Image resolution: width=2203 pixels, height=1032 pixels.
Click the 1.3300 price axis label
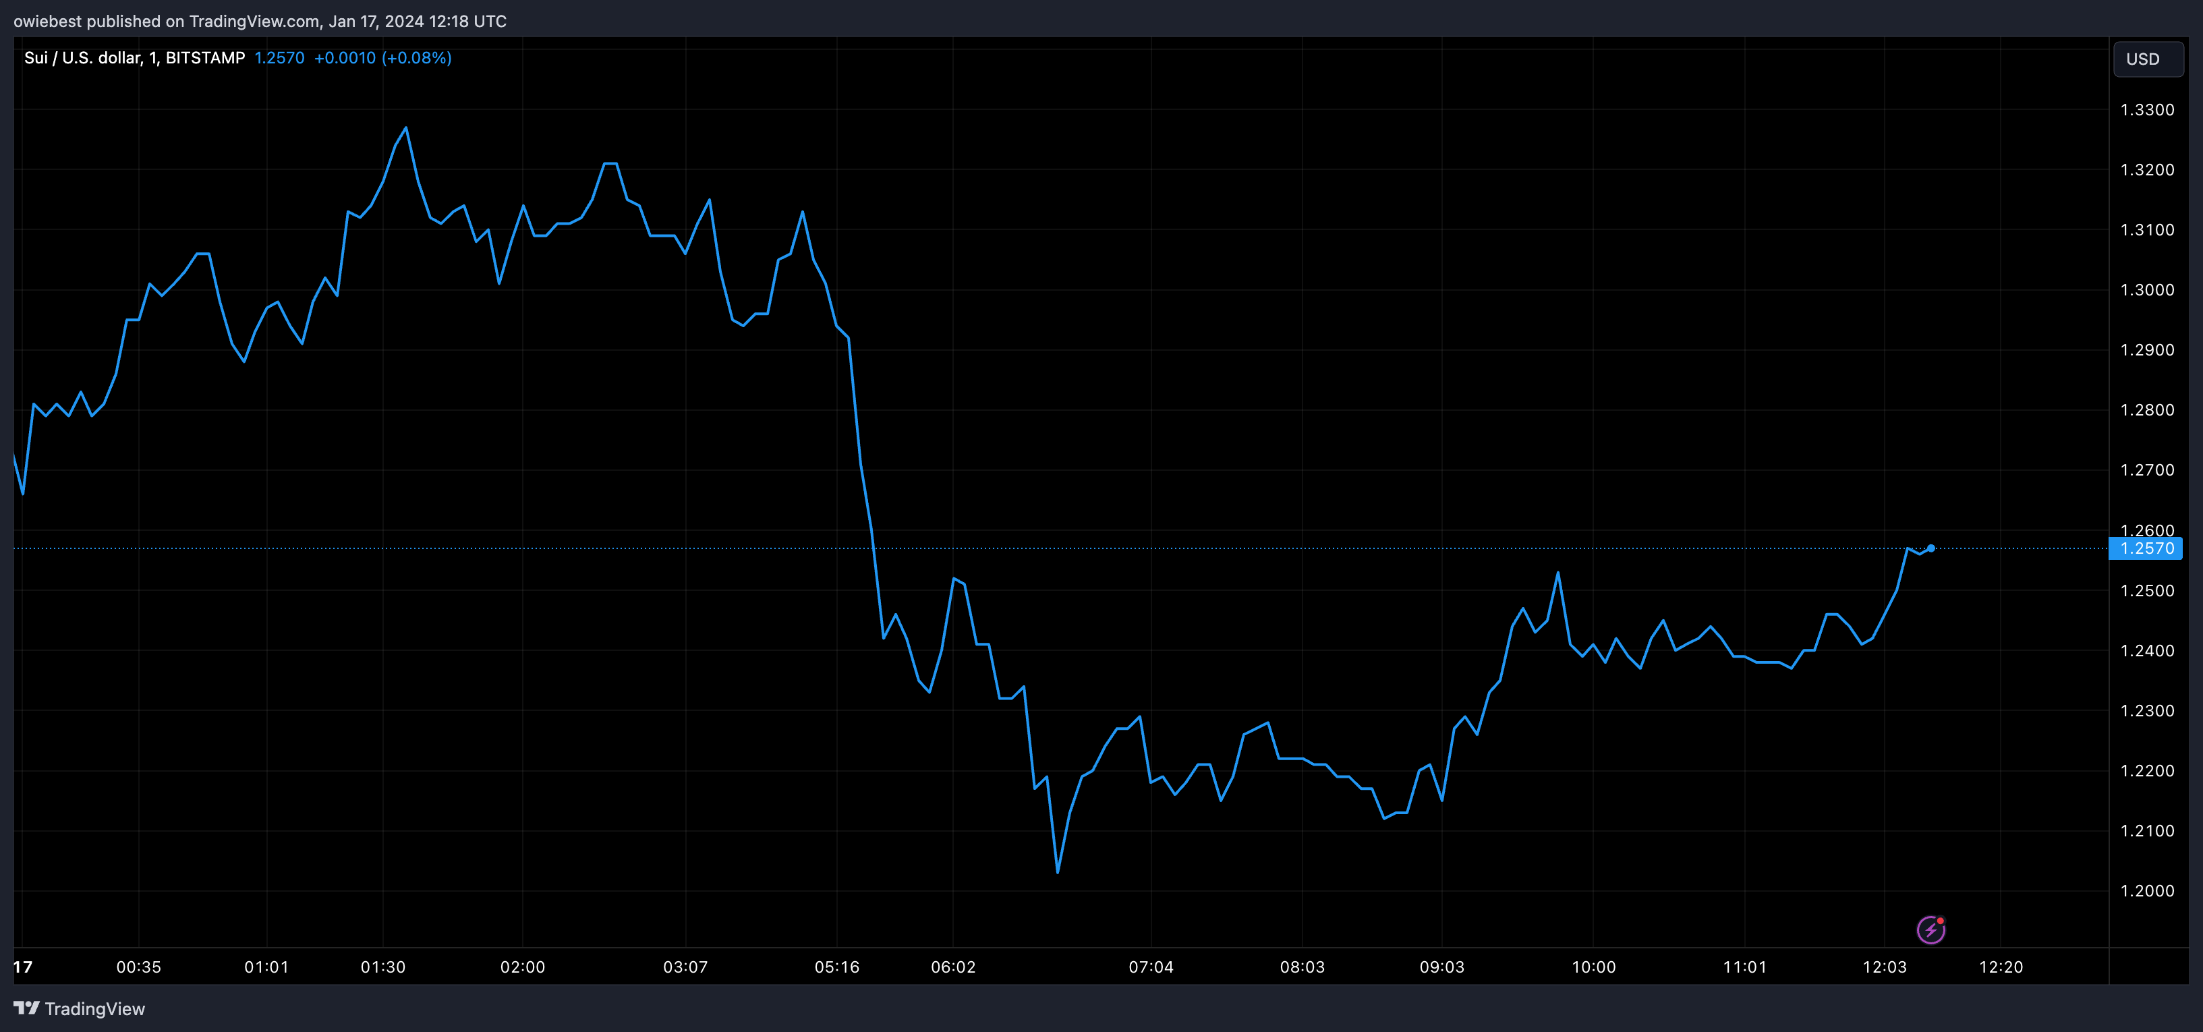click(x=2146, y=109)
